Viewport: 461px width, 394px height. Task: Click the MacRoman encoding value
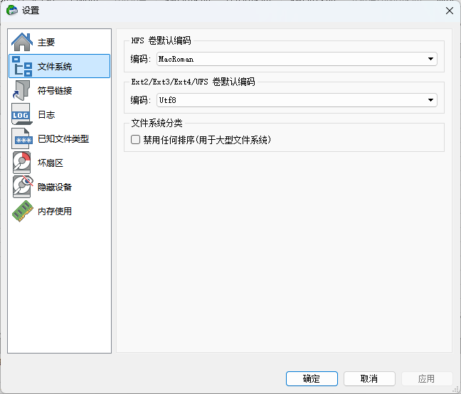pyautogui.click(x=176, y=59)
